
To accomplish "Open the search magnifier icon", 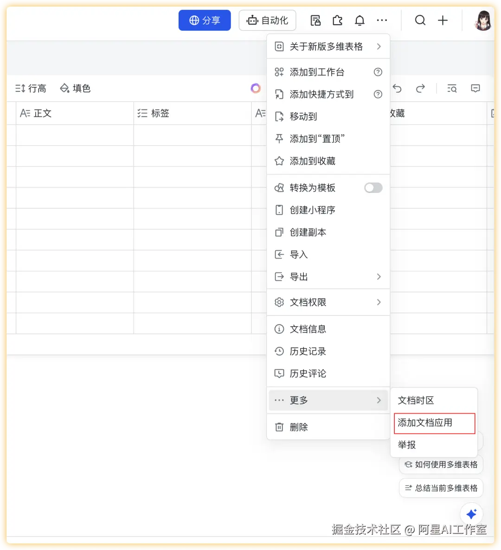I will click(420, 20).
